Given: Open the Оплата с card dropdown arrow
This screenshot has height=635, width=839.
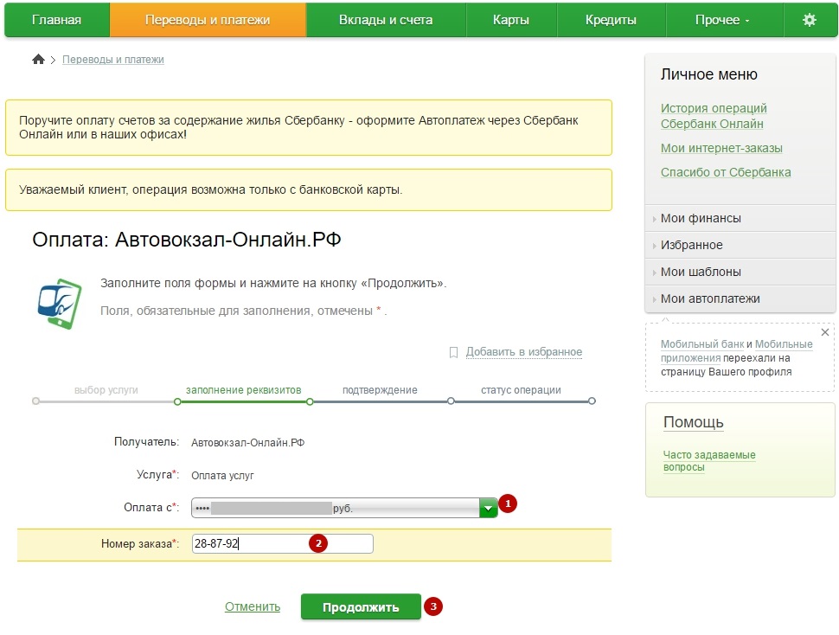Looking at the screenshot, I should [488, 508].
